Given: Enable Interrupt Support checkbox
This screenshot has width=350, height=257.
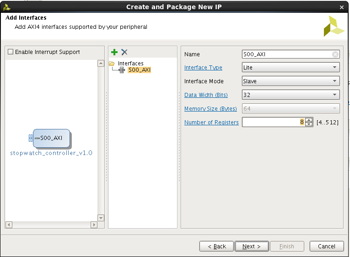Looking at the screenshot, I should (11, 52).
